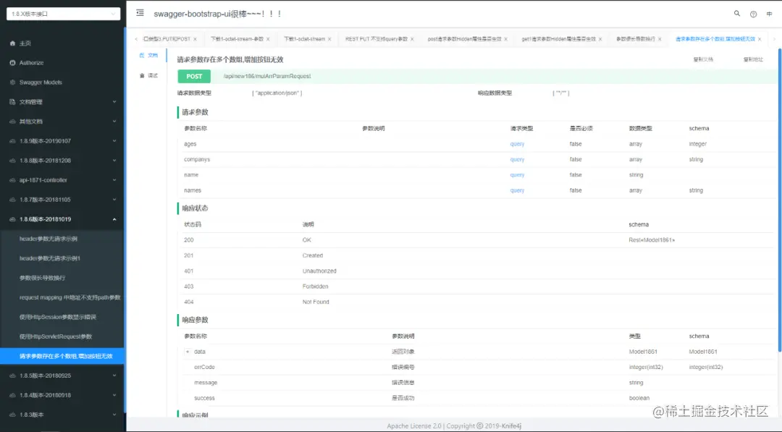
Task: Click query link in names row
Action: (517, 190)
